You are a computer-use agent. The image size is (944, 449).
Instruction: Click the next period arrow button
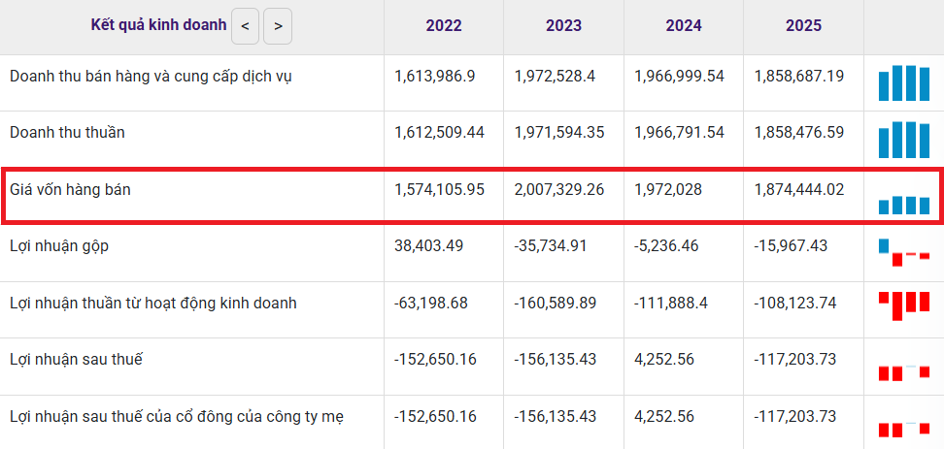click(x=278, y=26)
